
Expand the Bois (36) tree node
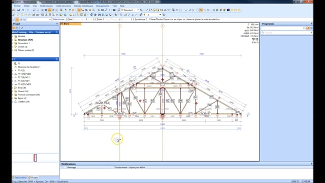point(13,88)
